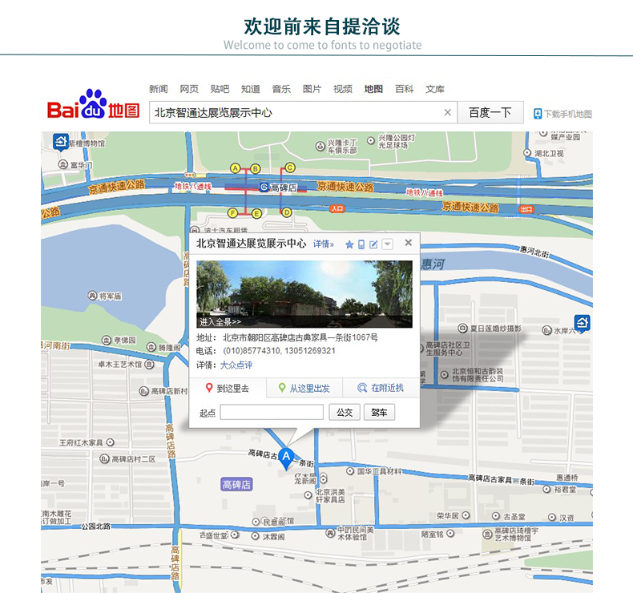
Task: Click the 入口 expressway entrance marker
Action: 337,208
